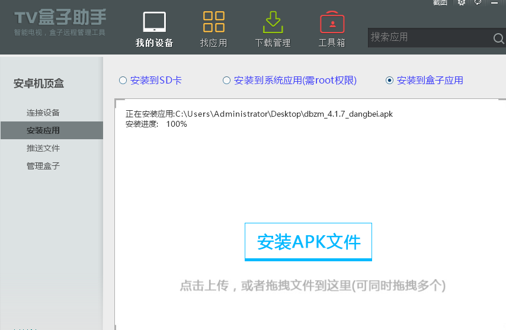The image size is (506, 330).
Task: Select 安装到系统应用(需root权限) option
Action: point(226,81)
